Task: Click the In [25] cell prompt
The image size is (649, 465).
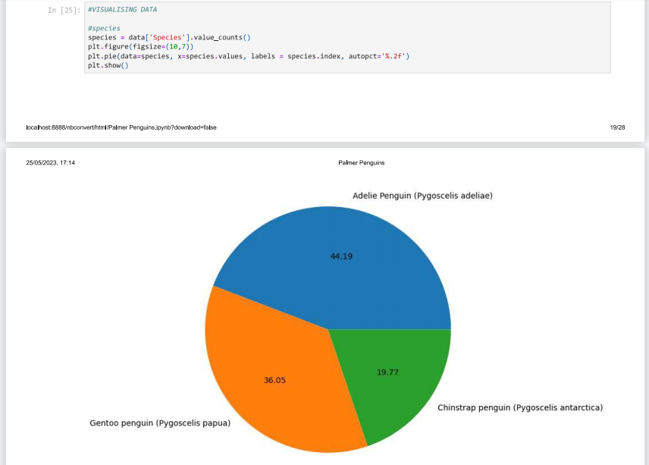Action: click(64, 11)
